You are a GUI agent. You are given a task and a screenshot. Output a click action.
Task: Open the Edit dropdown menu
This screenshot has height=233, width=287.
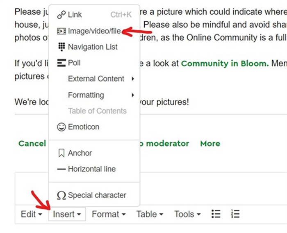pyautogui.click(x=32, y=214)
